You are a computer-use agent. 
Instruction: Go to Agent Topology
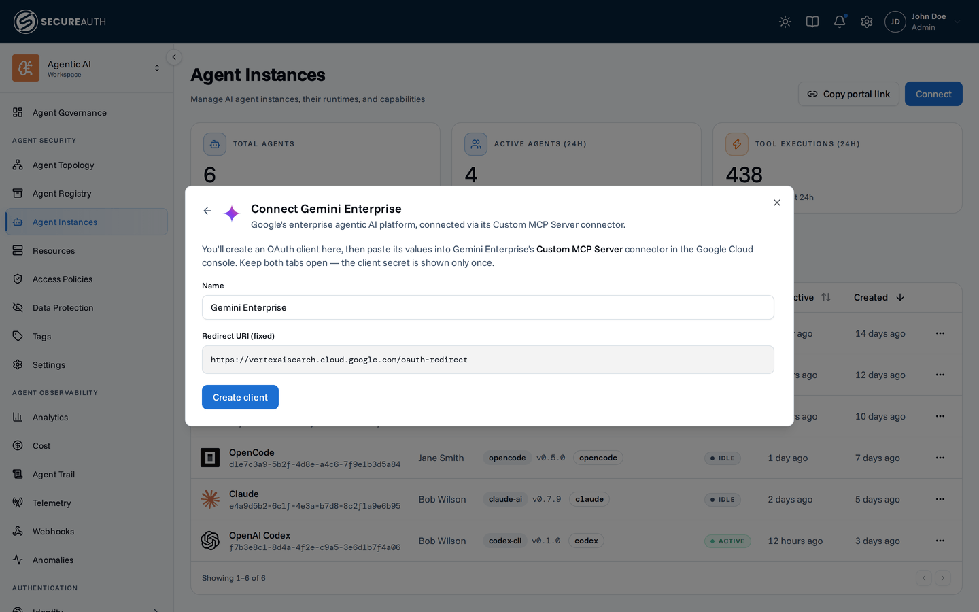[x=87, y=165]
